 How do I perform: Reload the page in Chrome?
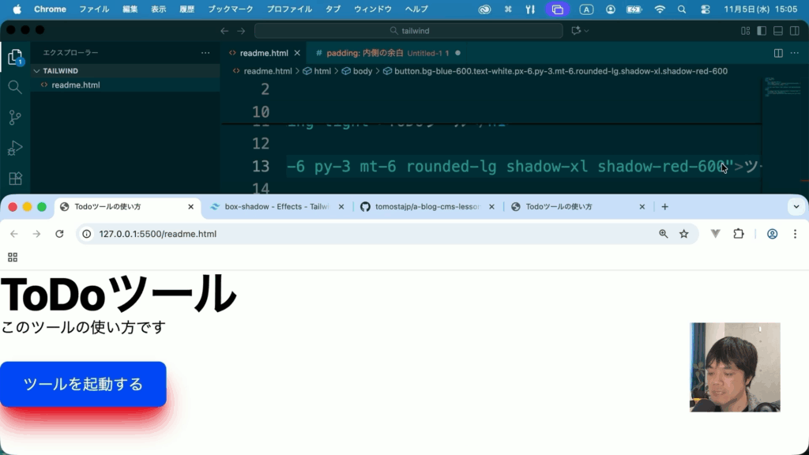click(59, 234)
